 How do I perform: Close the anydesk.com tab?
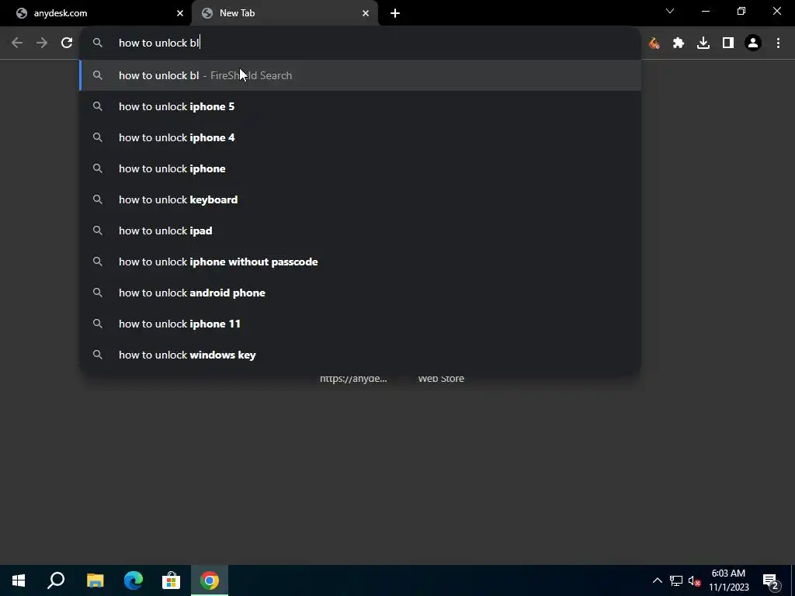point(180,13)
